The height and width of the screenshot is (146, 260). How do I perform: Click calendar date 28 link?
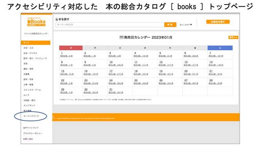pos(211,80)
